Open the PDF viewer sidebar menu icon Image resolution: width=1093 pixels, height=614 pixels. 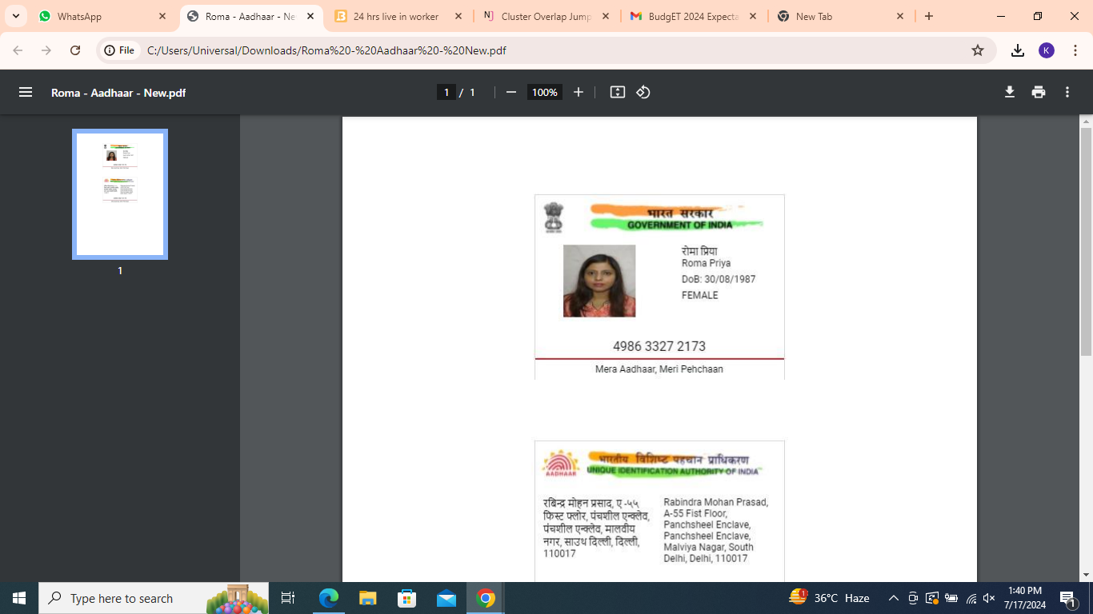coord(26,92)
